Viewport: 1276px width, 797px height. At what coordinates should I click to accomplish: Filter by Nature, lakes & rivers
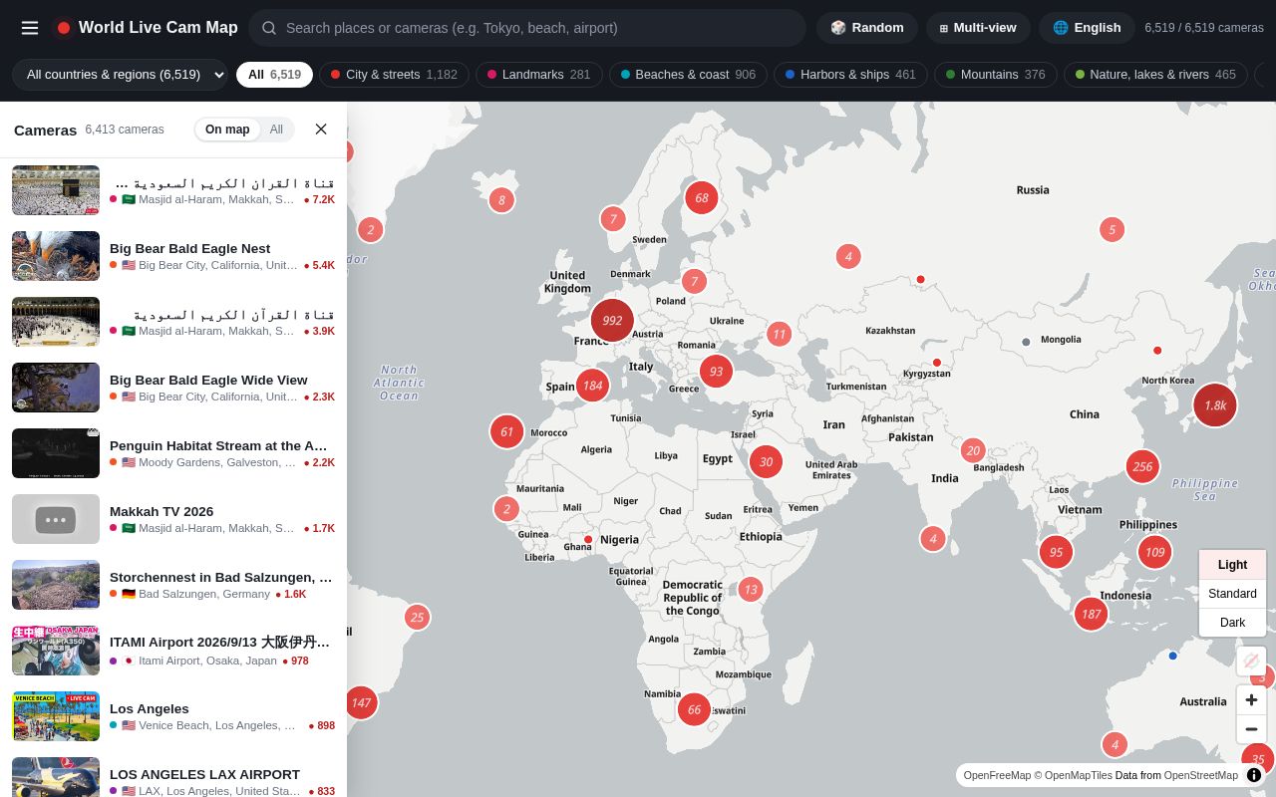pyautogui.click(x=1155, y=75)
